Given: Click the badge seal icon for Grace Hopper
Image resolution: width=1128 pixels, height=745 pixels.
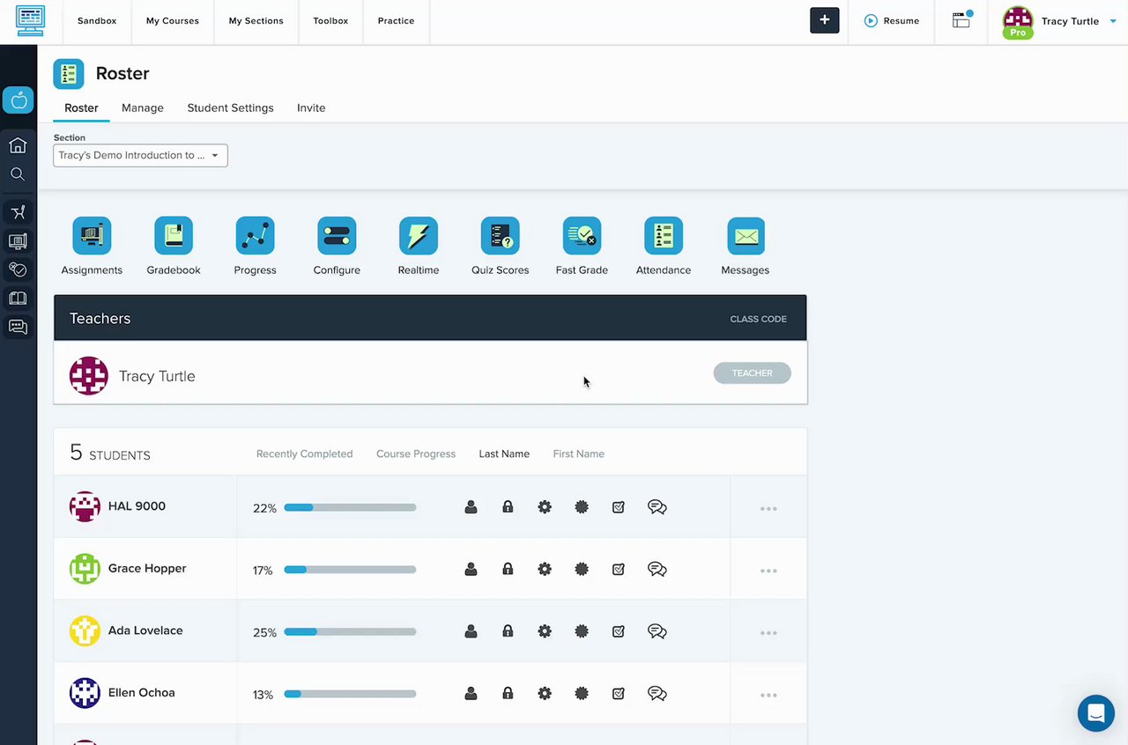Looking at the screenshot, I should click(x=582, y=569).
